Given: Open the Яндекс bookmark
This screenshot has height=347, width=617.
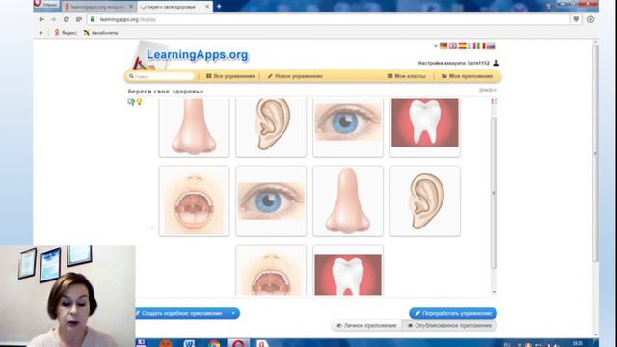Looking at the screenshot, I should pos(66,33).
